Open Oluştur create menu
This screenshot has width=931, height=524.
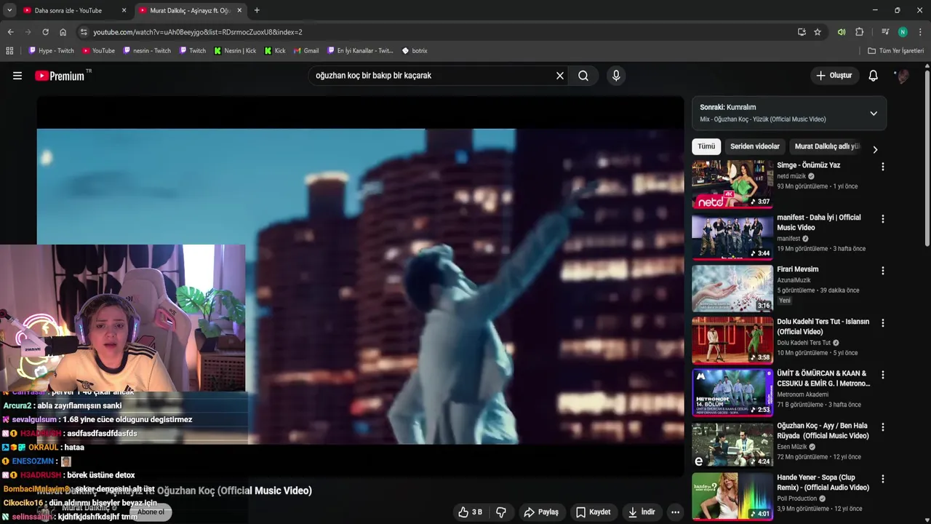pyautogui.click(x=834, y=76)
